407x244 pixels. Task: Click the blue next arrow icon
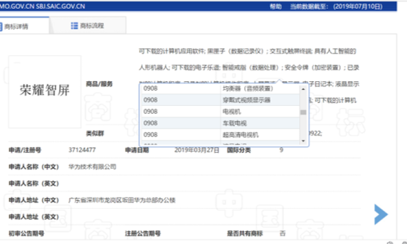381,214
